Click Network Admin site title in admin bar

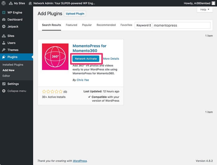64,3
